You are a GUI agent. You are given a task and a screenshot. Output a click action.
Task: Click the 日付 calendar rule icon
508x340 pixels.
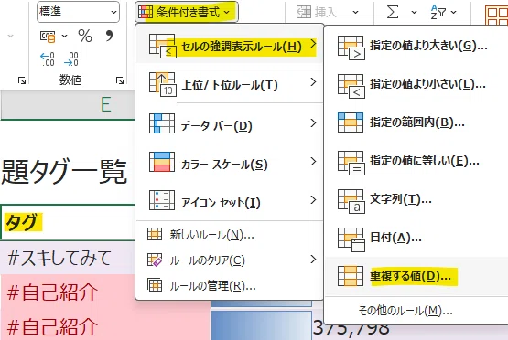pos(351,239)
